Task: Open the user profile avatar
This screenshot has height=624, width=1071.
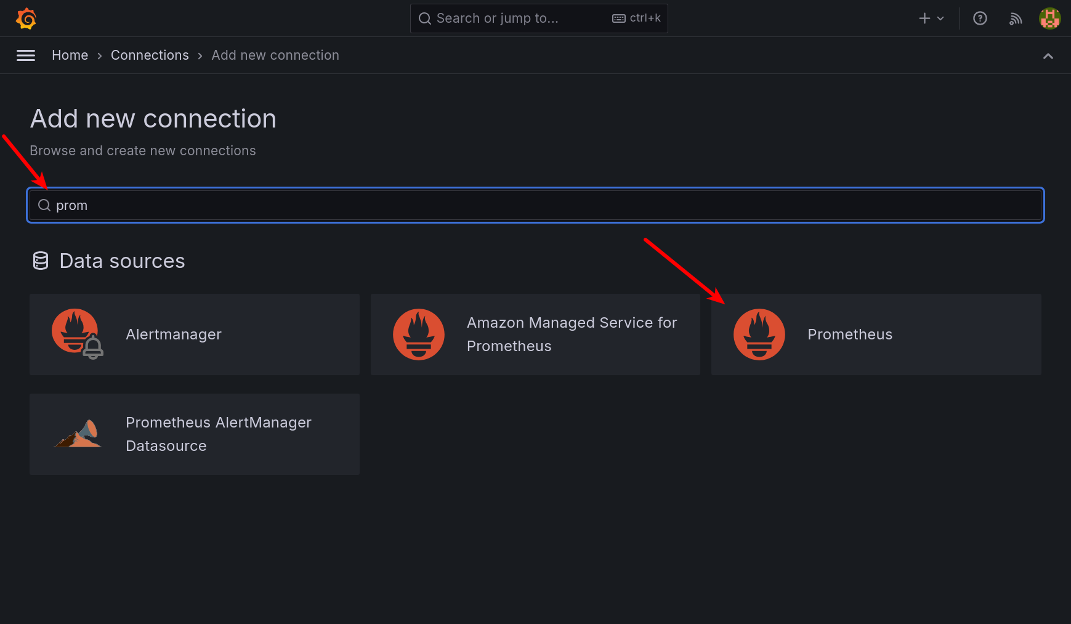Action: click(1049, 18)
